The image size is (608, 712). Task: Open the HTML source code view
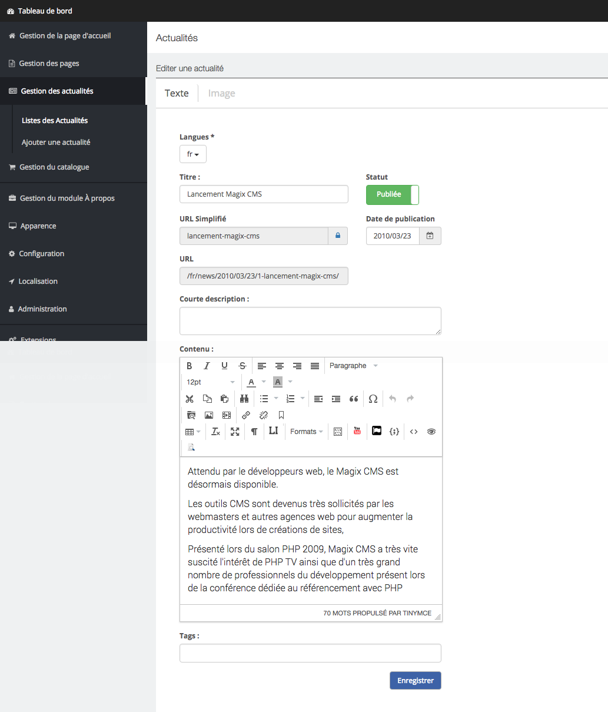(x=414, y=432)
